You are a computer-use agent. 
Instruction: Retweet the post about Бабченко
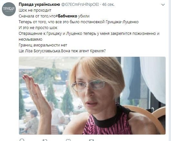(45, 140)
